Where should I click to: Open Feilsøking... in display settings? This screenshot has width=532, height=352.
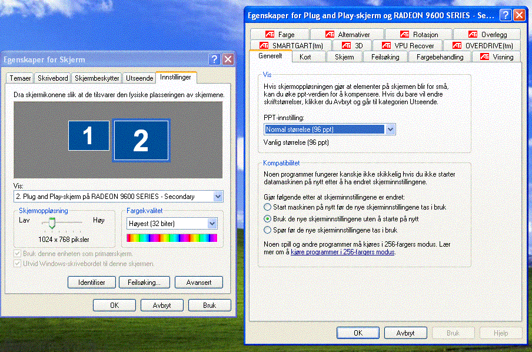coord(144,282)
